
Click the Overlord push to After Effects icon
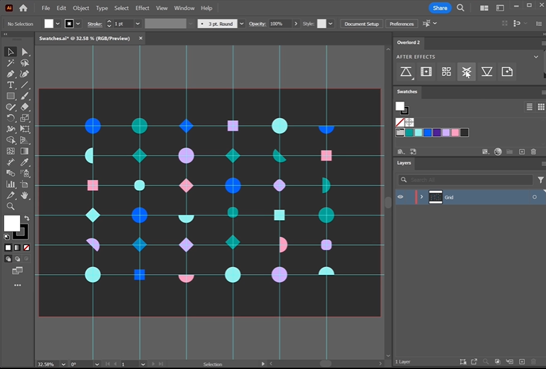[x=406, y=72]
